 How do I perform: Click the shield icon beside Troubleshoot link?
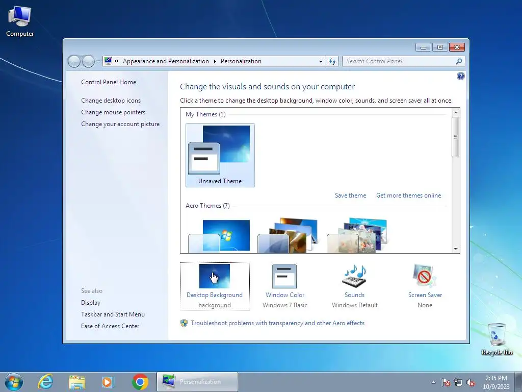pos(184,323)
